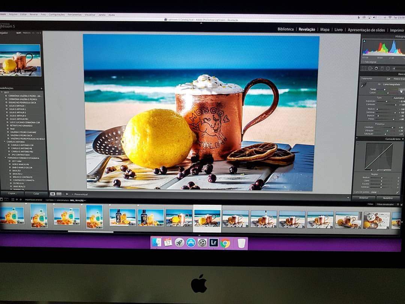Open the Foto menu

tap(43, 15)
